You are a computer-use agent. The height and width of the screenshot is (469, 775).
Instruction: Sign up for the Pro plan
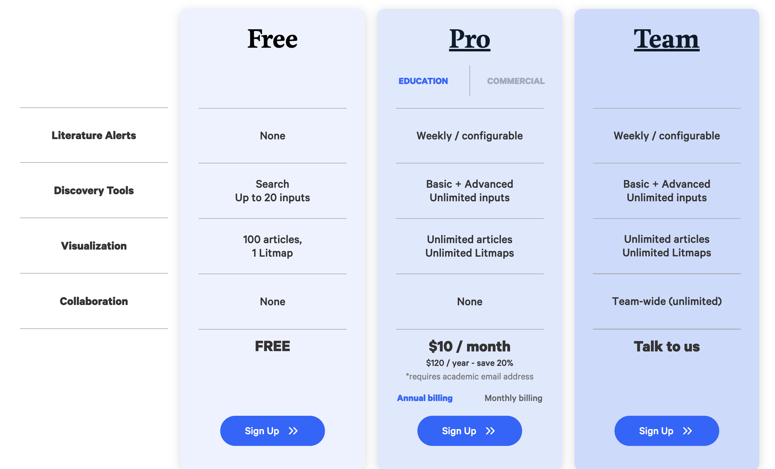[x=470, y=431]
